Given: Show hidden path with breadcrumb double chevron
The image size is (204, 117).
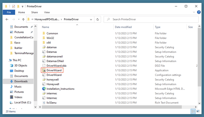Looking at the screenshot, I should (32, 19).
